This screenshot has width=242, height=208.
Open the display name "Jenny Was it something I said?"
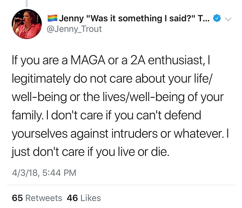click(134, 18)
